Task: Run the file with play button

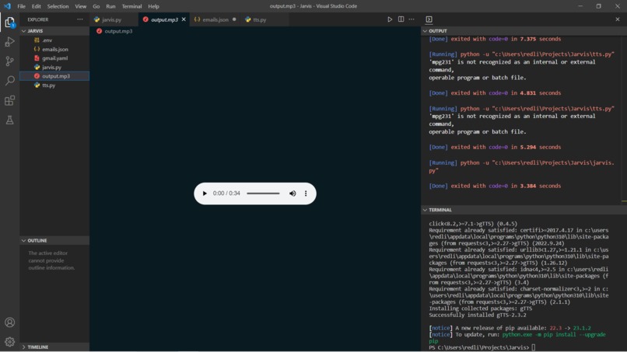Action: tap(390, 19)
